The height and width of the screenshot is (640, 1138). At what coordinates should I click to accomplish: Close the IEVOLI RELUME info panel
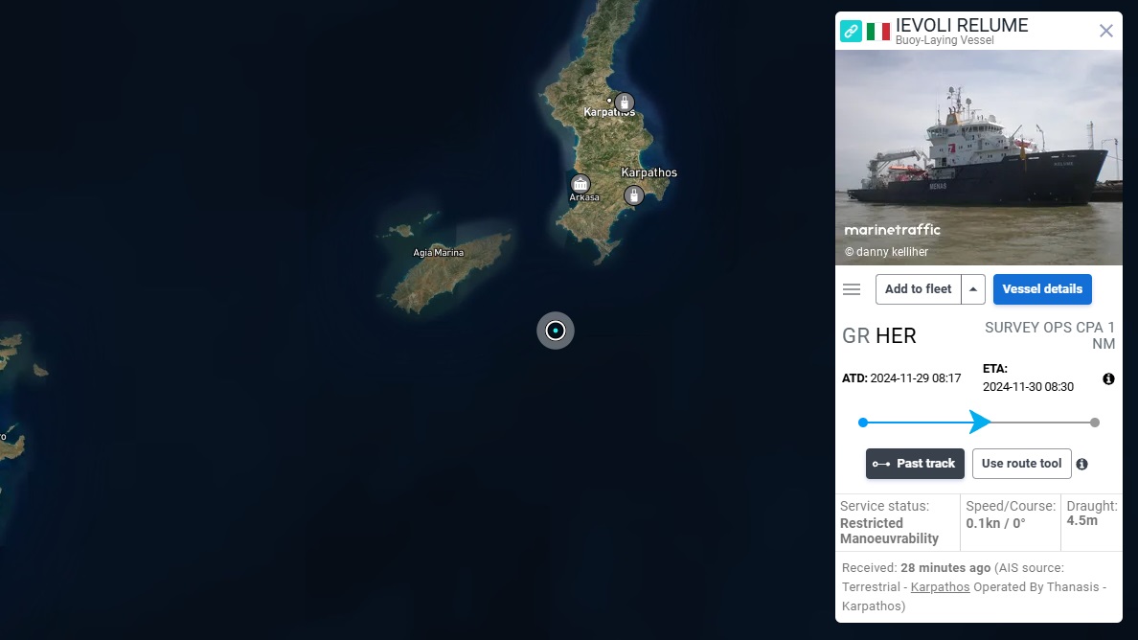pos(1105,32)
